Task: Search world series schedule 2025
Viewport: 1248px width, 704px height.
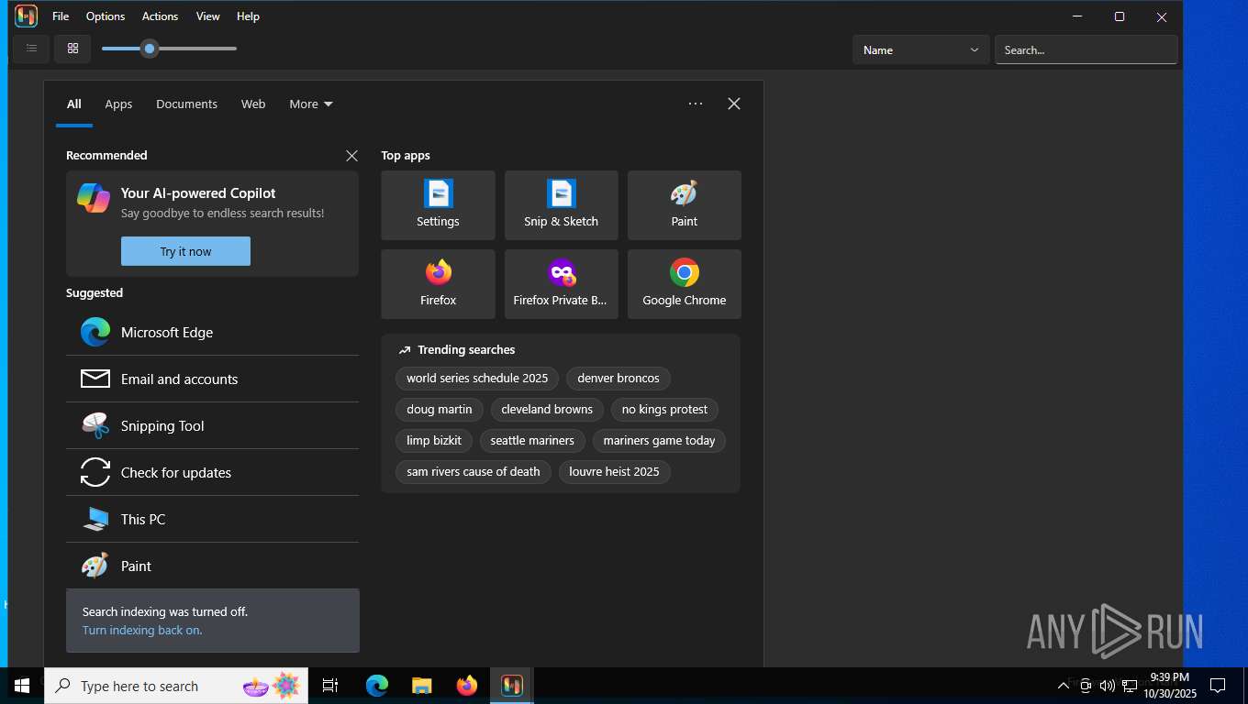Action: coord(477,378)
